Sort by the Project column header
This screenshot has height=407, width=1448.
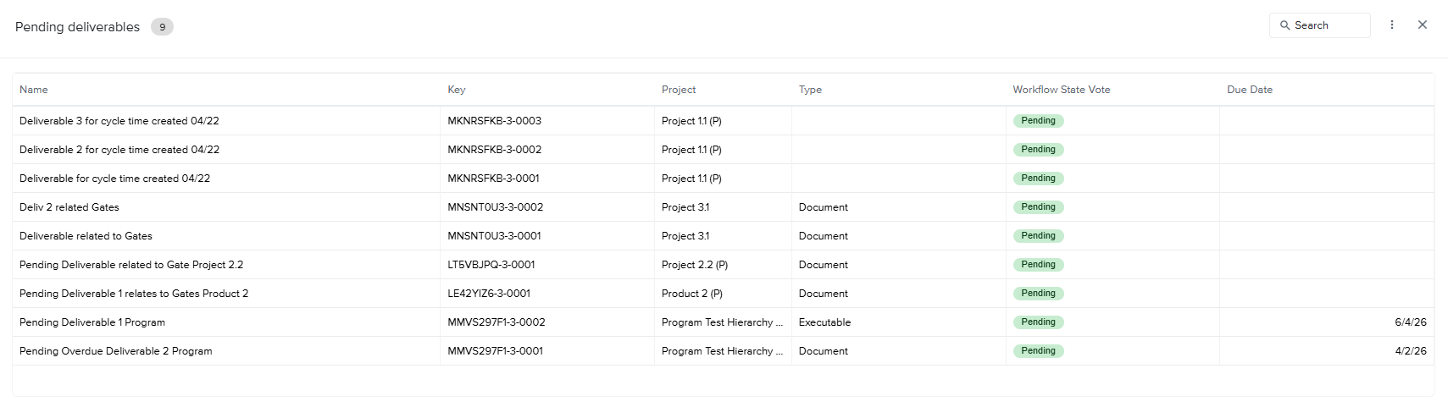click(x=679, y=90)
